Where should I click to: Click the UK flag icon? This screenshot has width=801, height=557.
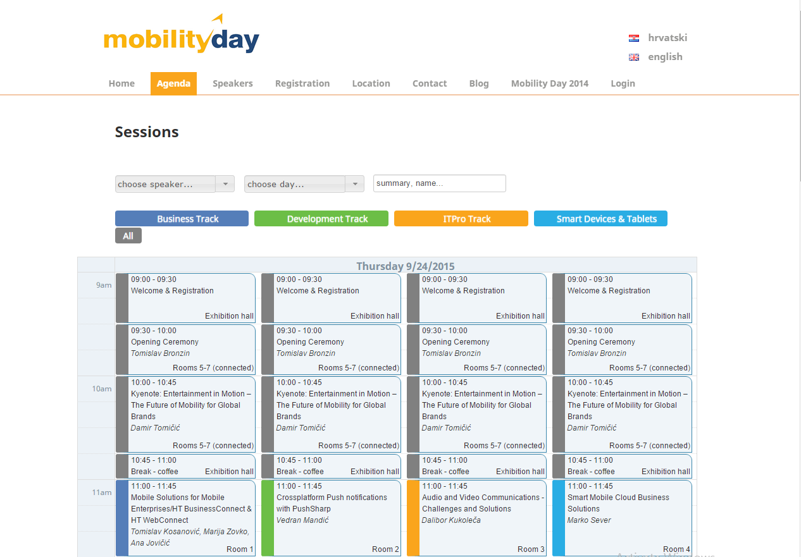click(633, 58)
